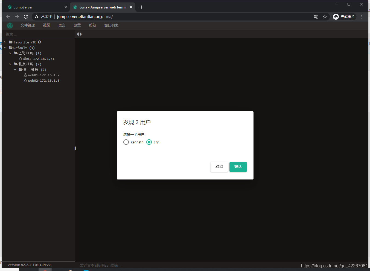Viewport: 370px width, 271px height.
Task: Click the asset search field
Action: [x=39, y=34]
